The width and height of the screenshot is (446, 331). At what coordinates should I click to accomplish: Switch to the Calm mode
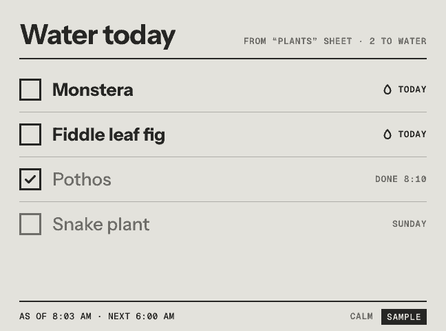point(361,317)
